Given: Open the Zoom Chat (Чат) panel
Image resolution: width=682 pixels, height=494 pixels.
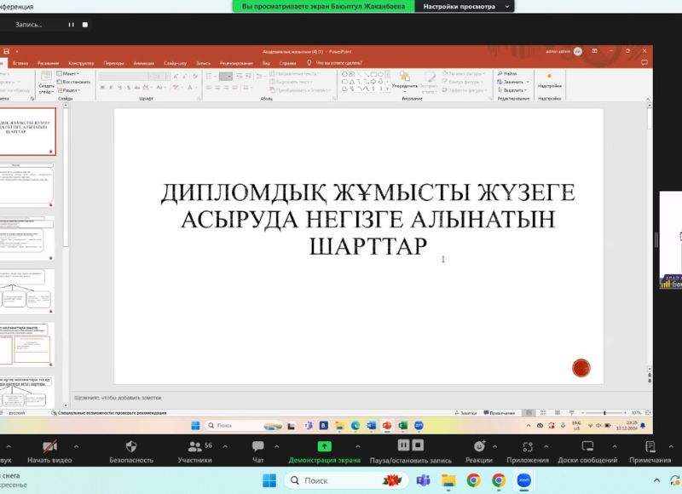Looking at the screenshot, I should [x=257, y=446].
